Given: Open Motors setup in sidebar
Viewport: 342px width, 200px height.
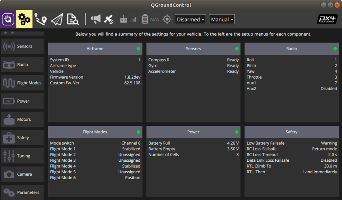Looking at the screenshot, I should pyautogui.click(x=22, y=120).
